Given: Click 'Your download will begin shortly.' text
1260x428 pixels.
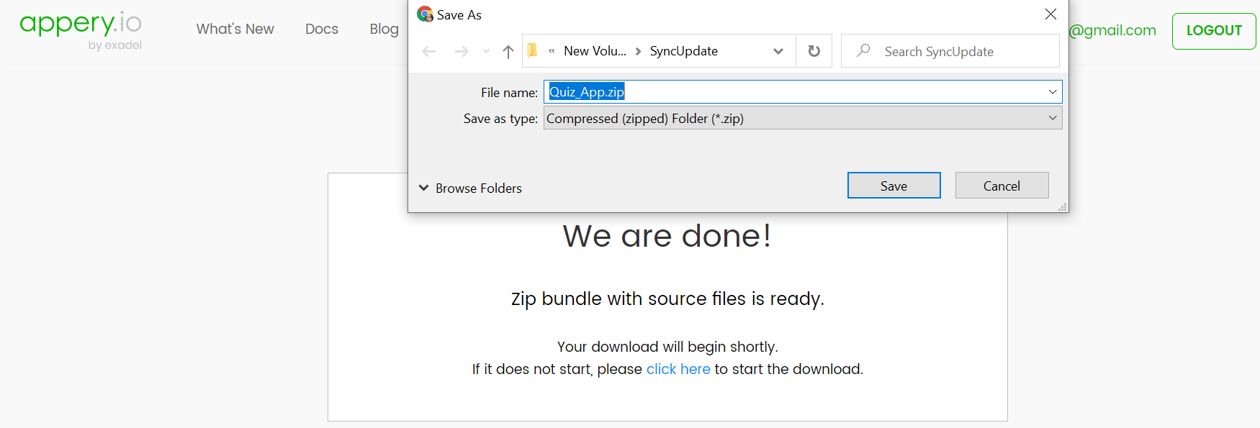Looking at the screenshot, I should (x=667, y=347).
